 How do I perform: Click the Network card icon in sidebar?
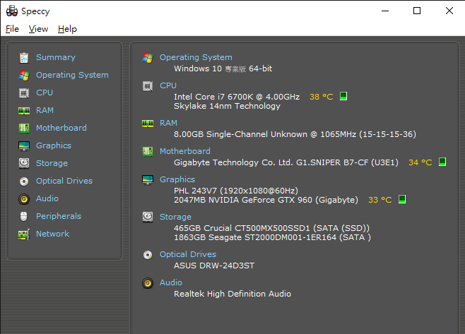coord(24,234)
